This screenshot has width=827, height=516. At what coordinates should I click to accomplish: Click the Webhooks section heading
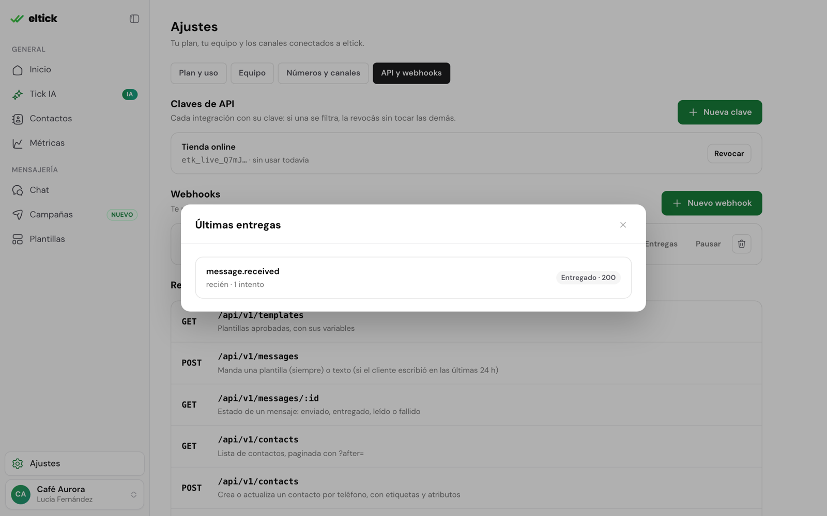click(195, 194)
